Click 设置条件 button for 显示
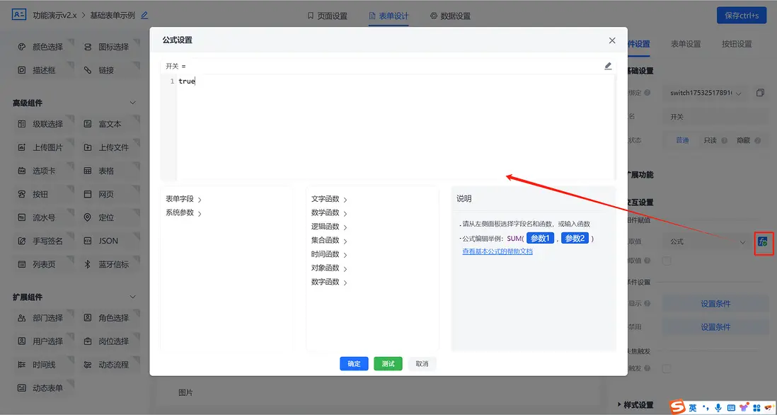 coord(715,304)
